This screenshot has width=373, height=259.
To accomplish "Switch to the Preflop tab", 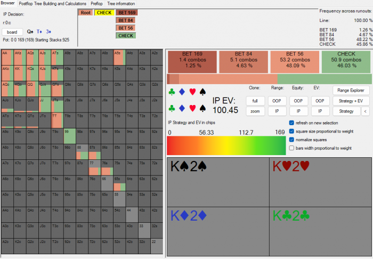I will click(x=96, y=4).
